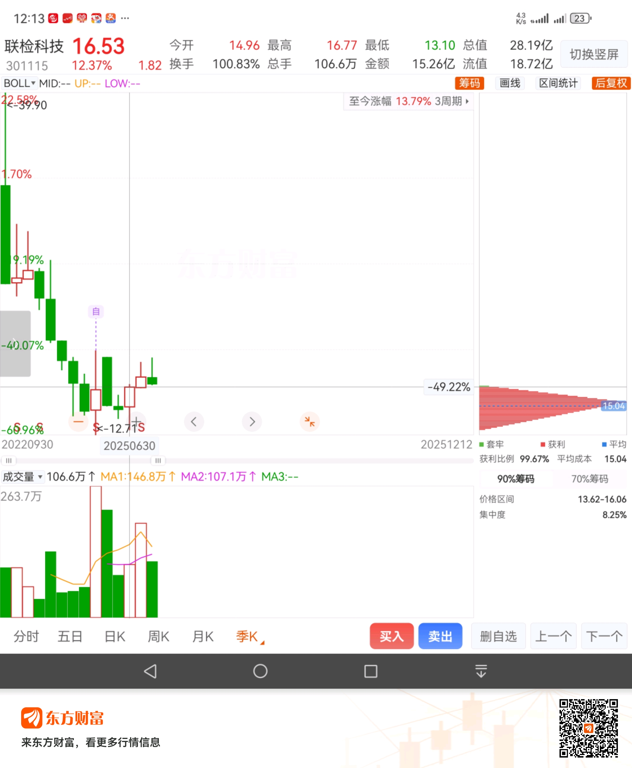This screenshot has height=768, width=632.
Task: Open the 成交量 indicator dropdown
Action: (23, 477)
